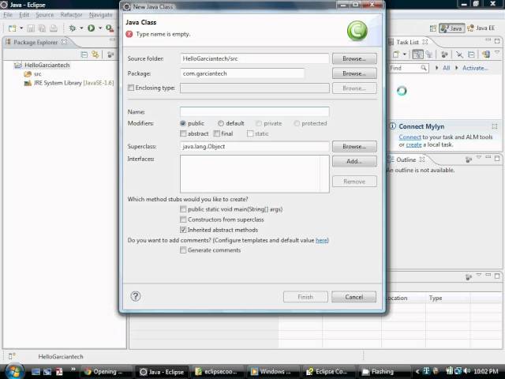Click the Debug bug icon in toolbar
This screenshot has width=505, height=379.
click(x=73, y=28)
